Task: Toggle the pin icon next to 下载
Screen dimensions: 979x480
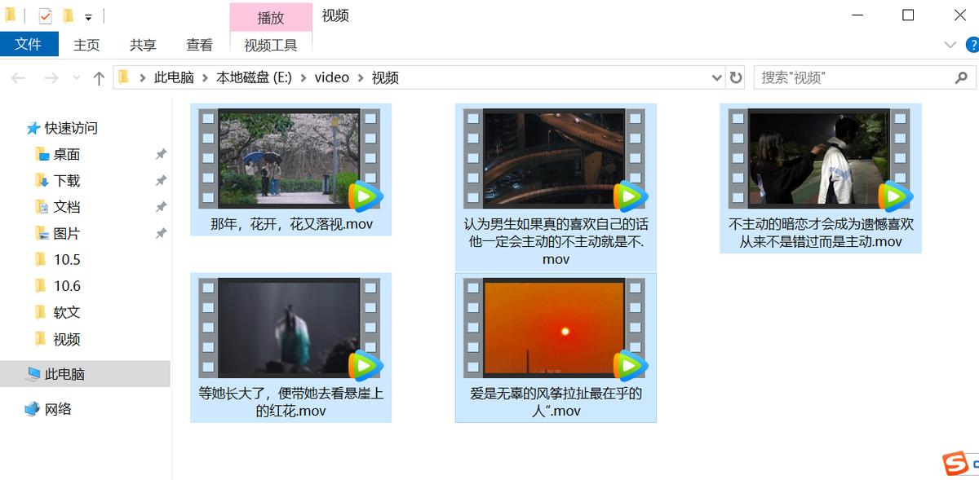Action: 161,181
